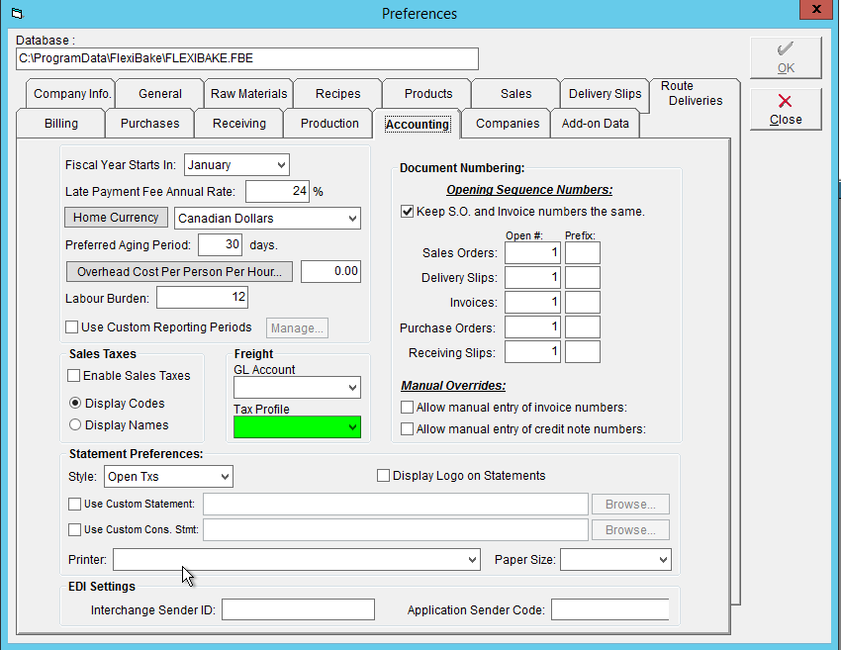Click the Preferred Aging Period days field

[220, 245]
